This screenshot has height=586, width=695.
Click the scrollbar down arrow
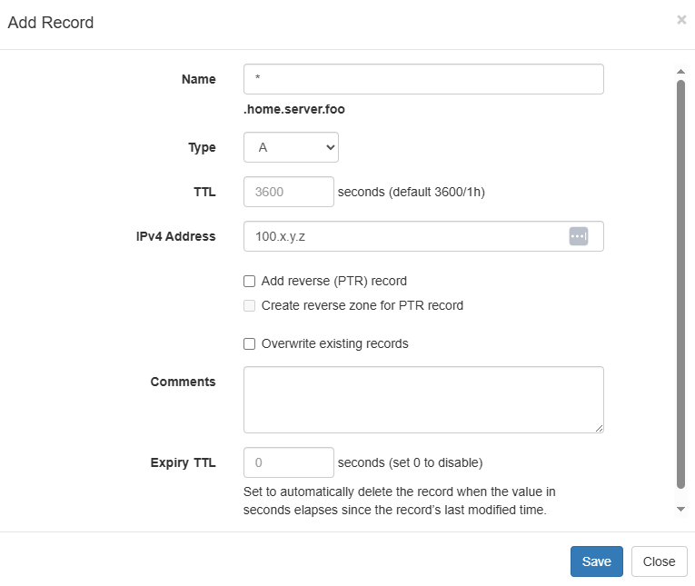click(x=680, y=510)
